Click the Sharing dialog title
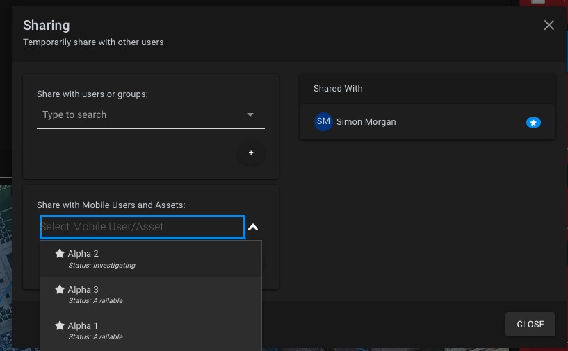568x351 pixels. point(47,25)
